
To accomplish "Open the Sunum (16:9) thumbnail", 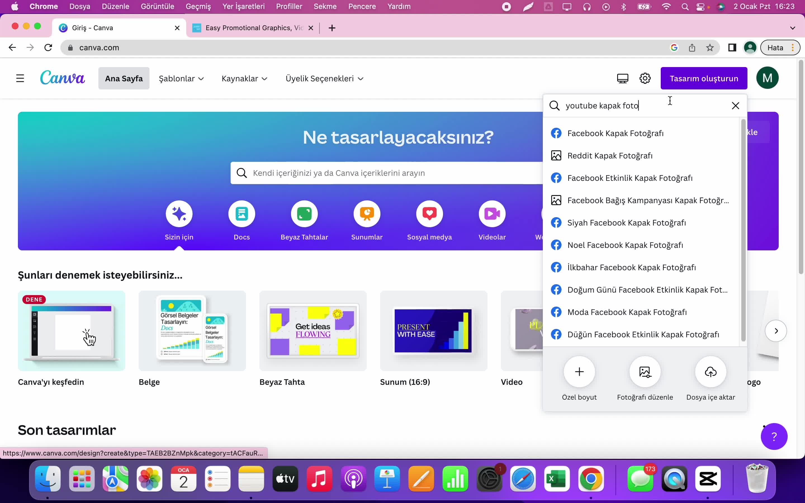I will (x=434, y=331).
